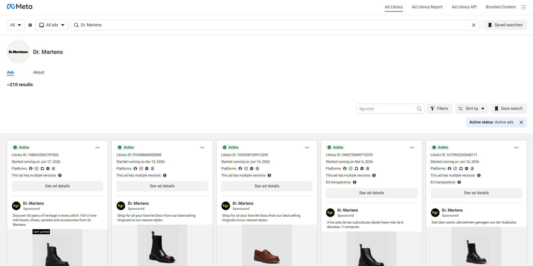
Task: Click Messenger platform icon on ad 1653240165912355
Action: coord(252,168)
